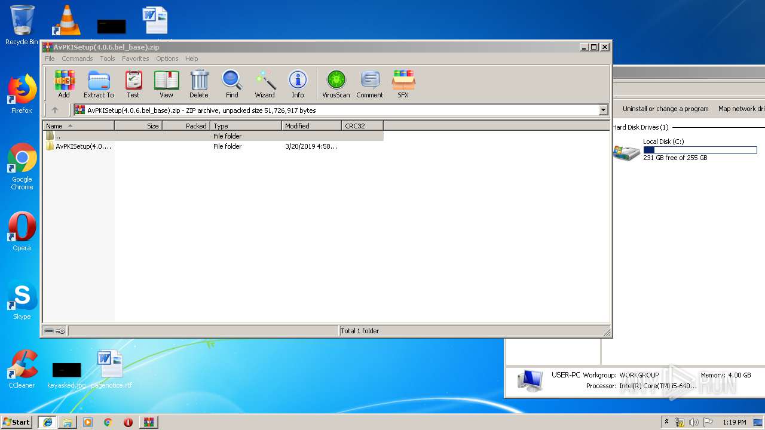Open the Tools menu
Image resolution: width=765 pixels, height=430 pixels.
108,59
